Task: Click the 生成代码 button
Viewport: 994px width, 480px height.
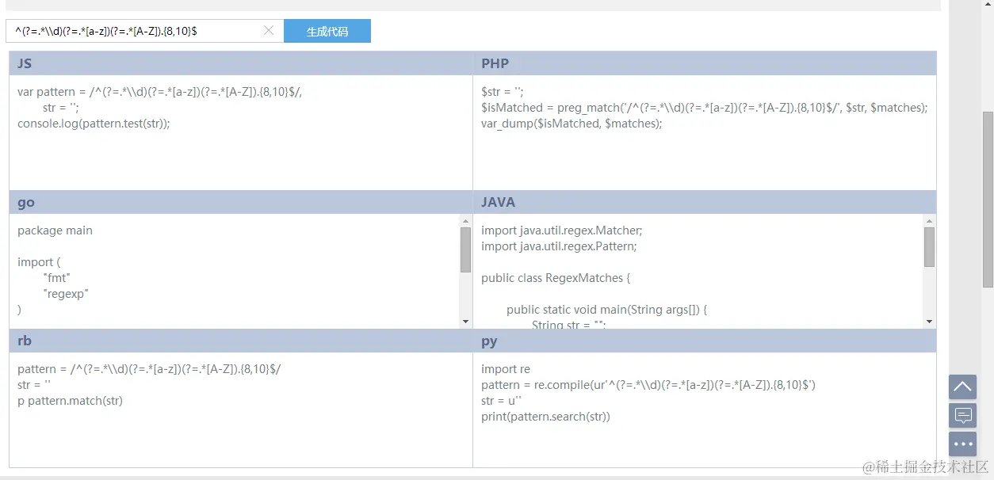Action: [327, 32]
